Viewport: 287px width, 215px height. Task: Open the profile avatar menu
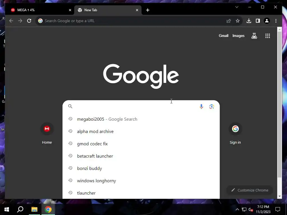[267, 21]
